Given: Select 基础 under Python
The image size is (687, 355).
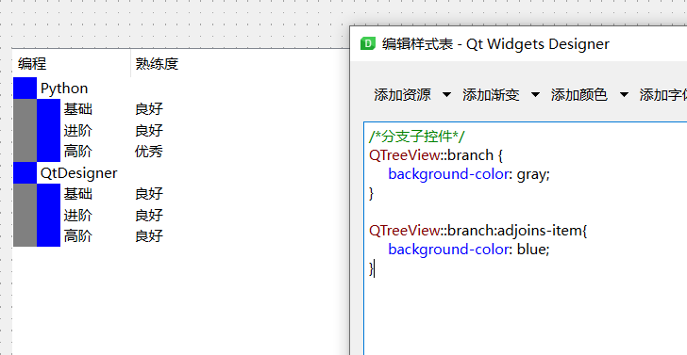Looking at the screenshot, I should [78, 109].
